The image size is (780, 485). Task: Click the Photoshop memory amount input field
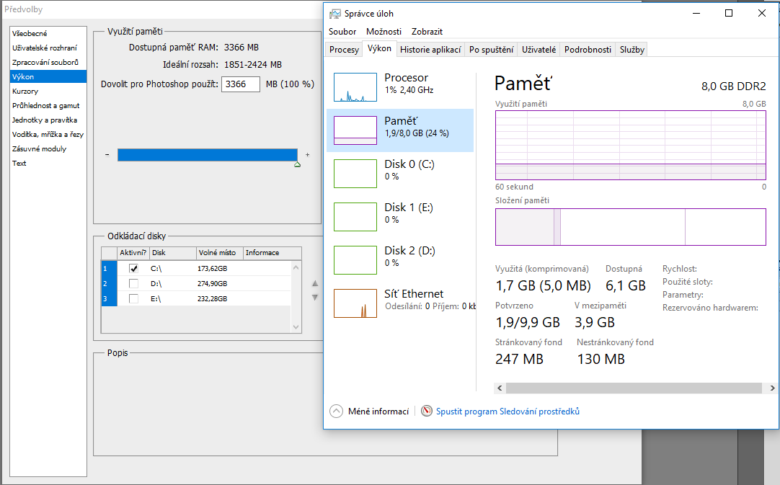(240, 84)
